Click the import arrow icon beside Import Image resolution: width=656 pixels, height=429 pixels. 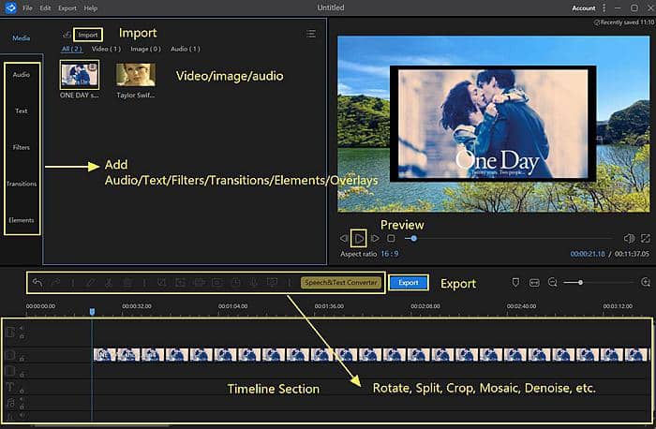tap(67, 35)
